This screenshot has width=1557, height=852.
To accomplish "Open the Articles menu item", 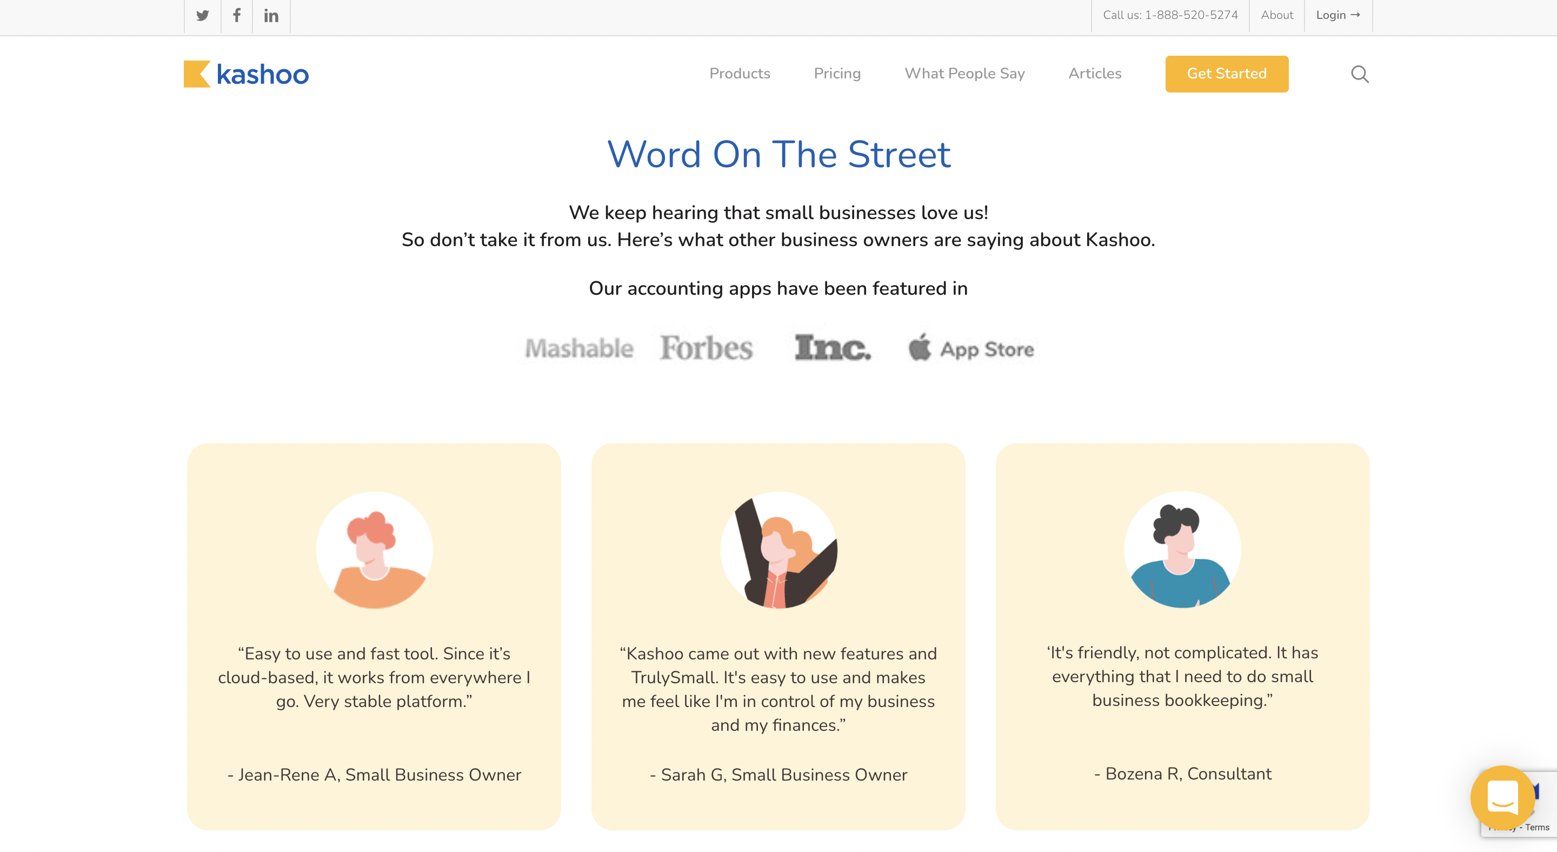I will [1095, 74].
